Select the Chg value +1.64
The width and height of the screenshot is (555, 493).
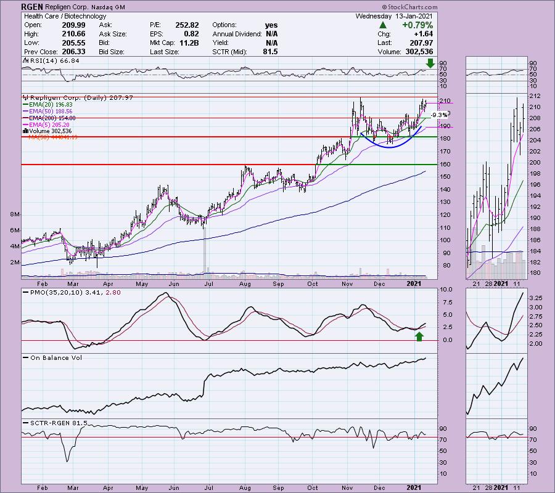click(x=423, y=34)
